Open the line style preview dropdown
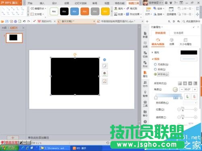The width and height of the screenshot is (202, 151). click(189, 59)
